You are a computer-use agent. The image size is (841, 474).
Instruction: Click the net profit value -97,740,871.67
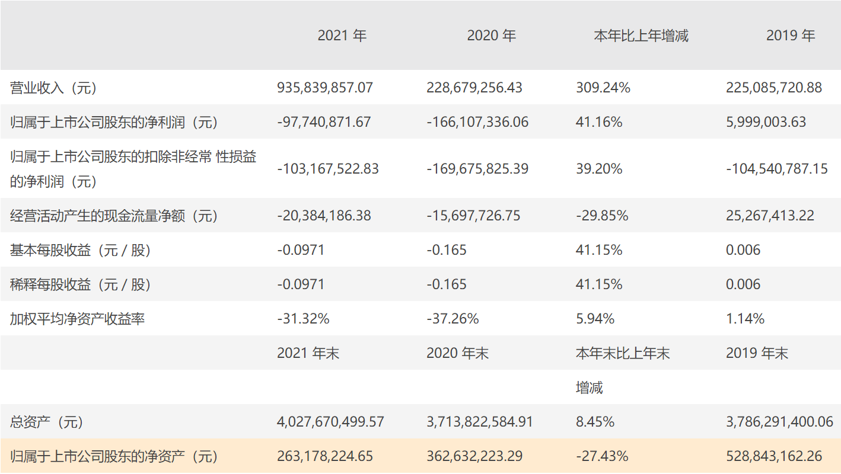[x=324, y=123]
